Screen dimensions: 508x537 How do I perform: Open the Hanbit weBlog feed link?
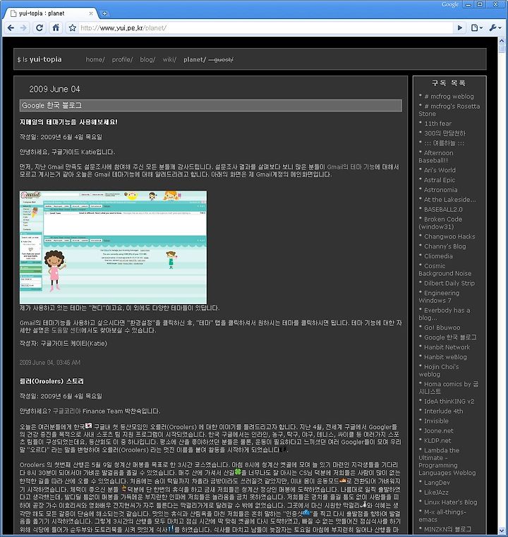tap(445, 357)
